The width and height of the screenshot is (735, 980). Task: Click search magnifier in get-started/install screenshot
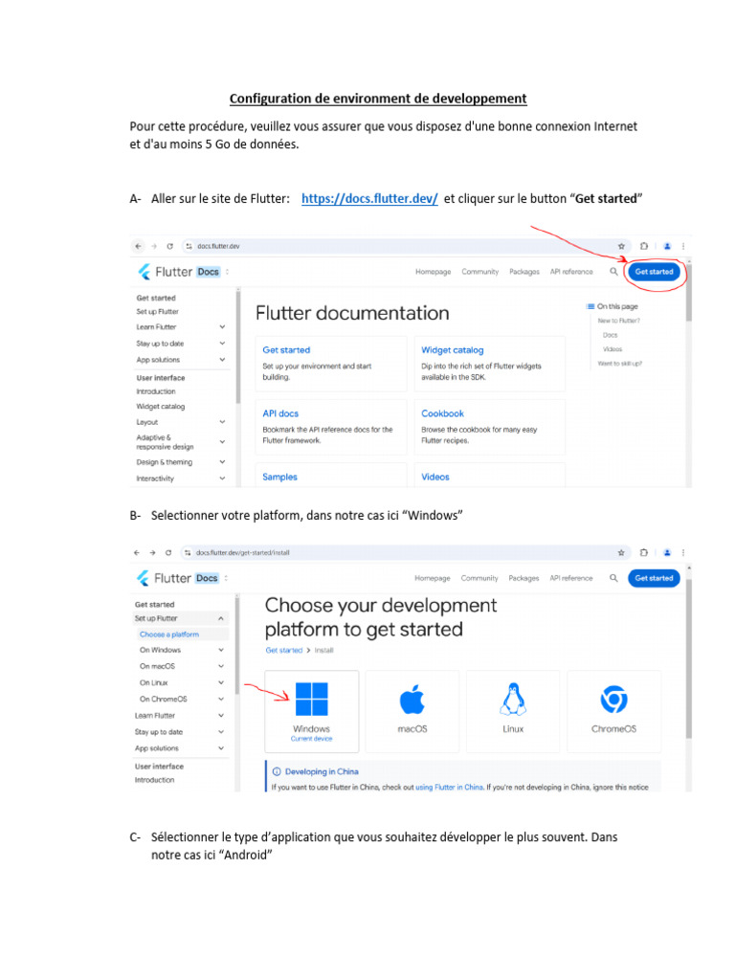[613, 578]
